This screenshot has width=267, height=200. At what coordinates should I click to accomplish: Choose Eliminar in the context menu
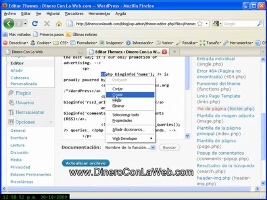tap(130, 106)
